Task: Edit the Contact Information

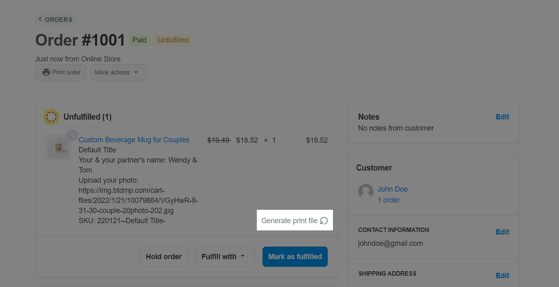Action: [x=502, y=232]
